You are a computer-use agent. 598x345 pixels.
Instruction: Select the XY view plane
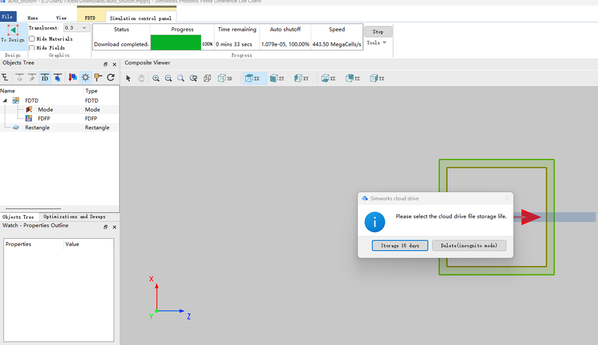pos(301,78)
